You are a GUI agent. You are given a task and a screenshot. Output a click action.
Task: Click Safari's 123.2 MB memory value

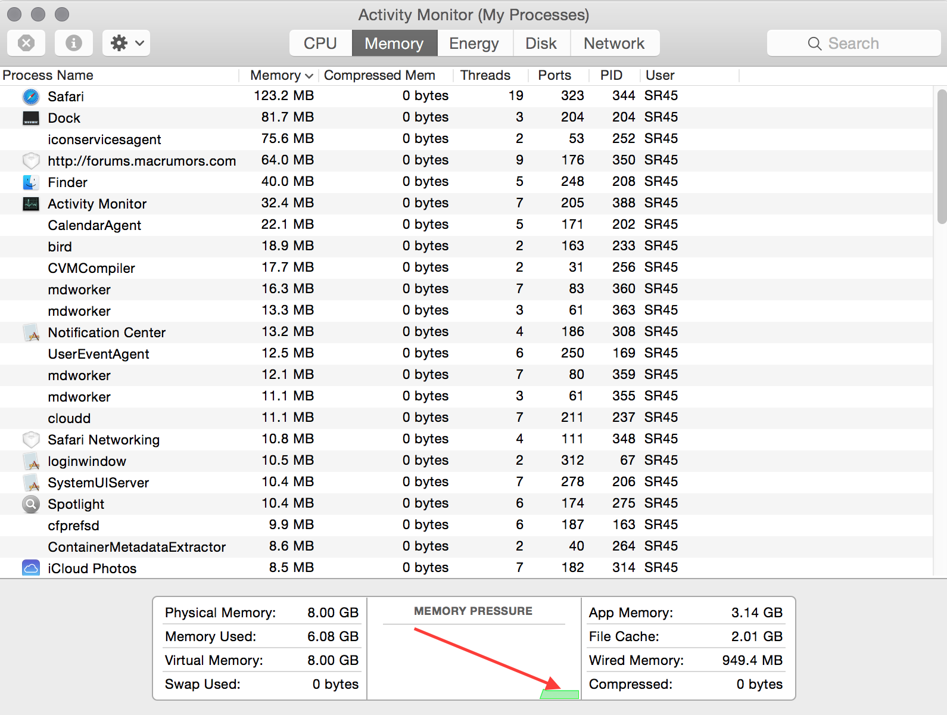coord(284,96)
